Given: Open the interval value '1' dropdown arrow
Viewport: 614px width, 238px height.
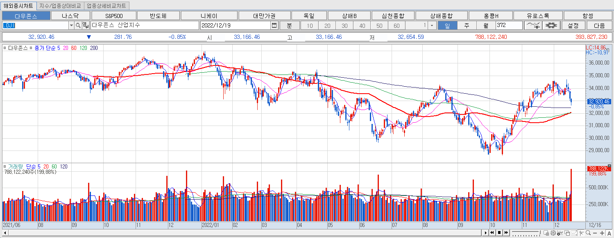Looking at the screenshot, I should pos(431,25).
